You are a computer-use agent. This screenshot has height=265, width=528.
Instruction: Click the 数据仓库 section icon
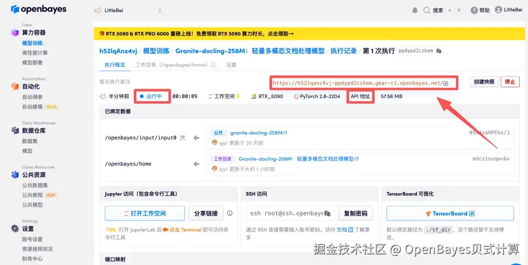pos(15,131)
